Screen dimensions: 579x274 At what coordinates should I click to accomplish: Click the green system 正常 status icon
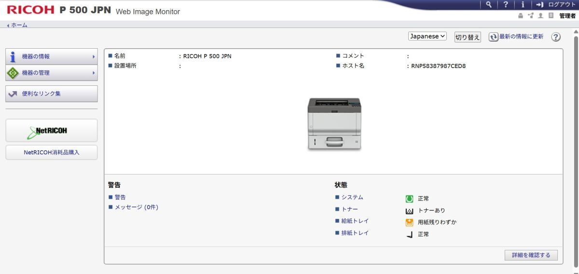[410, 198]
